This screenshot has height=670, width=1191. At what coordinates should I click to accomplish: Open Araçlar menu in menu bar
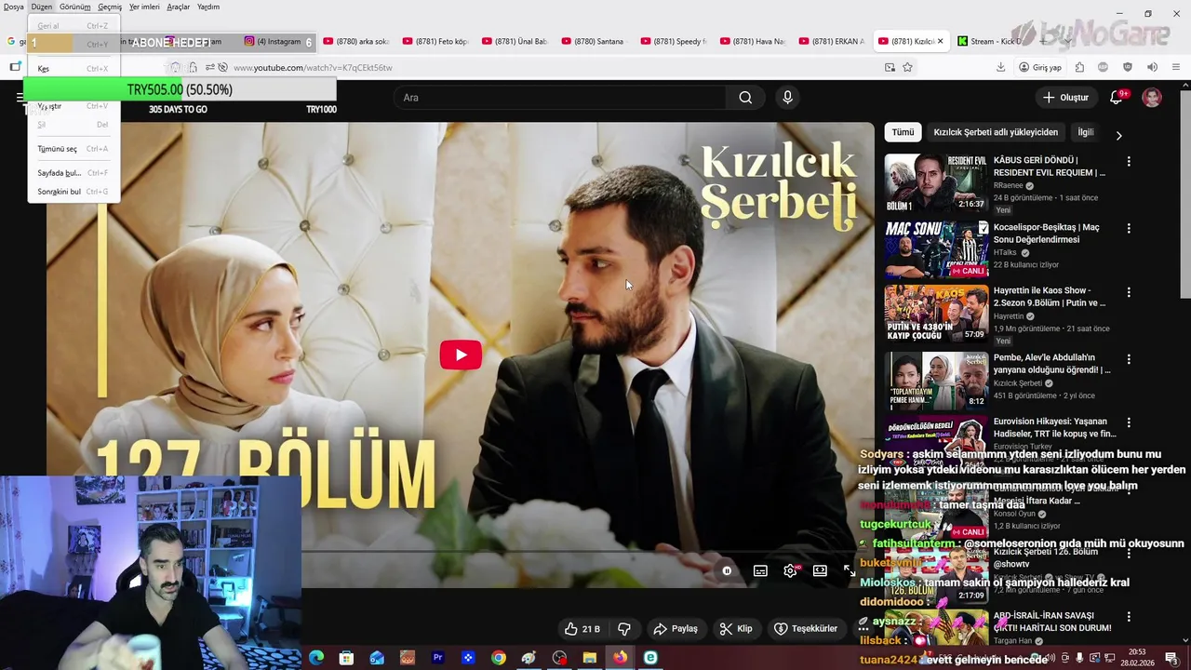click(178, 7)
